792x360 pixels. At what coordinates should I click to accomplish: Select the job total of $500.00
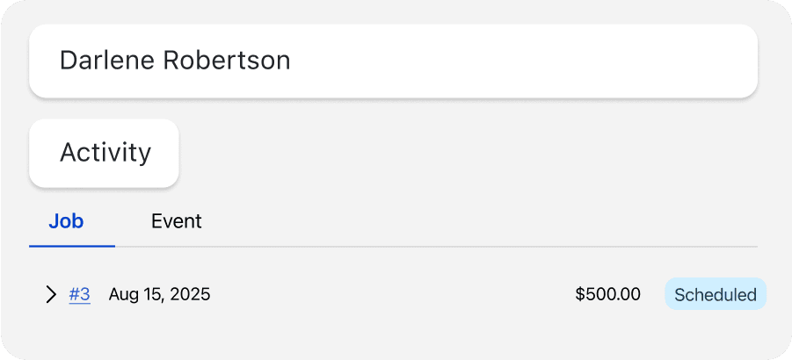click(607, 294)
